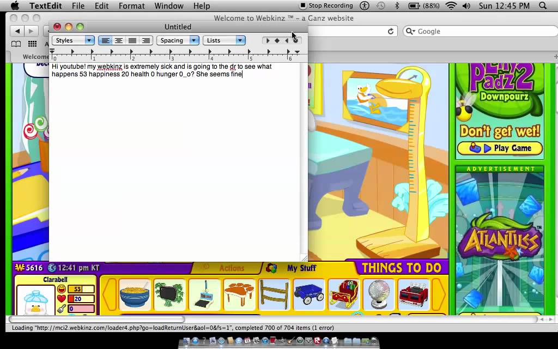The height and width of the screenshot is (349, 558).
Task: Click the right margin marker on the ruler
Action: pos(297,52)
